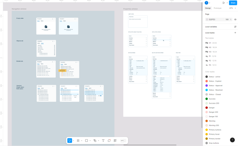Viewport: 238px width, 146px height.
Task: Select the Properties empty state card
Action: pos(138,21)
